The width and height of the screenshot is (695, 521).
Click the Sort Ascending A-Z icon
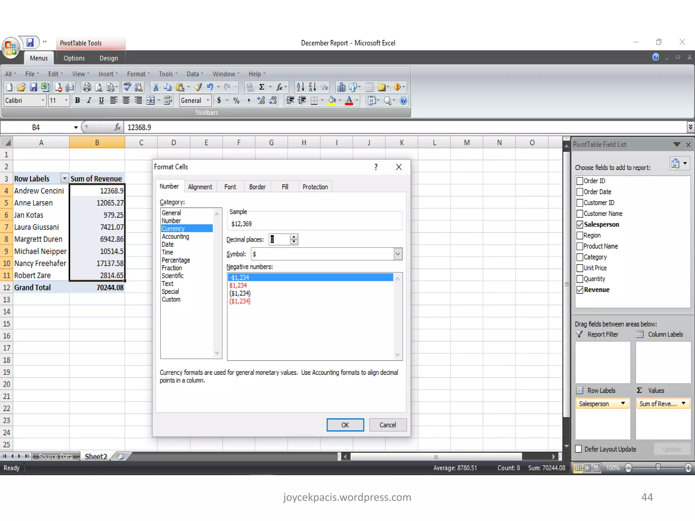pos(300,87)
